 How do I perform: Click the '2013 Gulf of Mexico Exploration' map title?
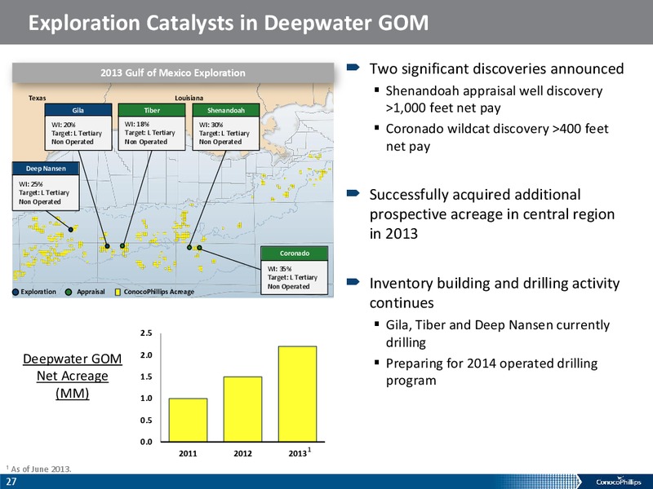tap(173, 73)
